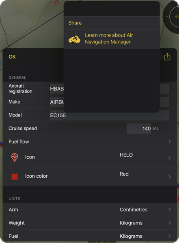Viewport: 179px width, 243px height.
Task: Expand the Fuel flow settings
Action: [90, 142]
